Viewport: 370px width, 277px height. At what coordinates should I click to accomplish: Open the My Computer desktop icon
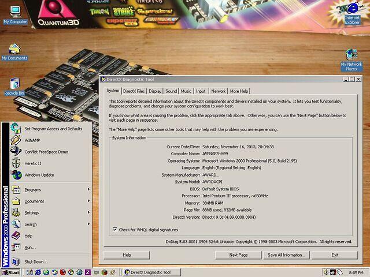(x=15, y=13)
